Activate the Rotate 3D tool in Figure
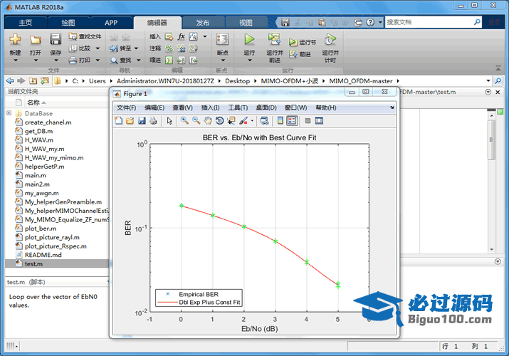Image resolution: width=509 pixels, height=356 pixels. click(220, 120)
